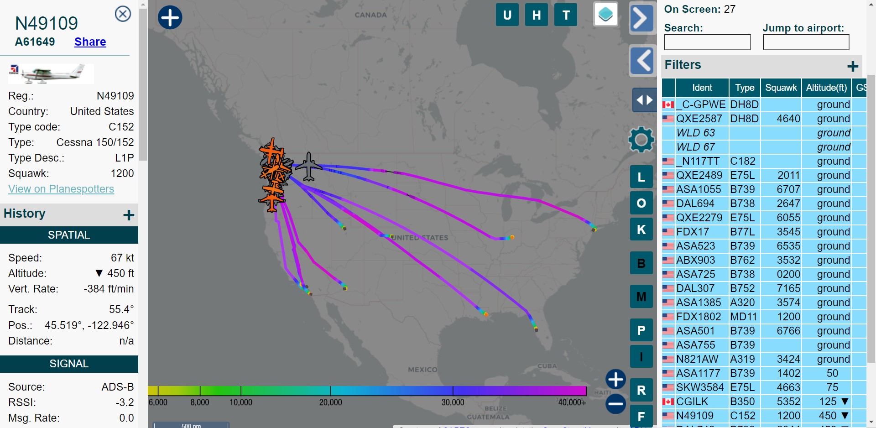Sort table by Type column header
876x428 pixels.
pyautogui.click(x=745, y=88)
